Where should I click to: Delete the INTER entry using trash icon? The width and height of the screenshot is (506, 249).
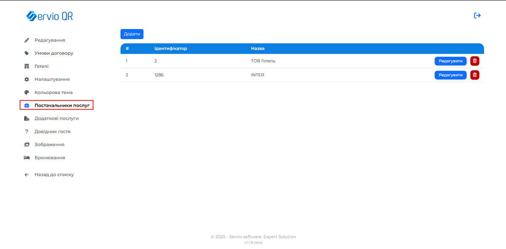[x=474, y=75]
